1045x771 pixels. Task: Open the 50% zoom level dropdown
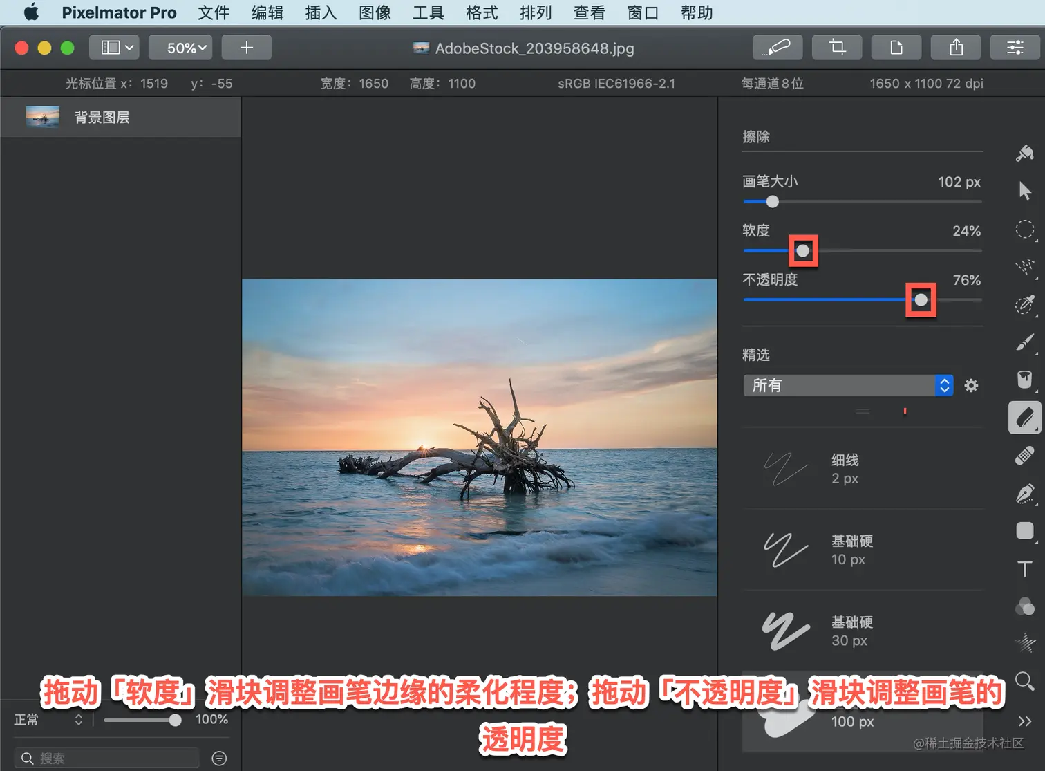pyautogui.click(x=180, y=48)
